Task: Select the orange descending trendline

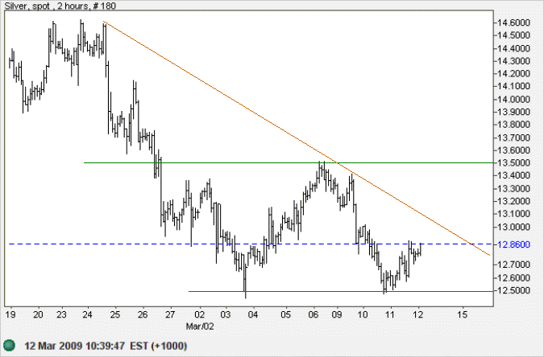Action: click(297, 138)
